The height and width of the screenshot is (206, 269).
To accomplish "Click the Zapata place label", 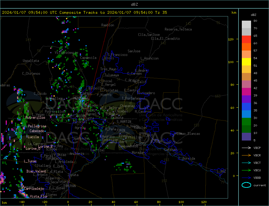I will coord(73,175).
